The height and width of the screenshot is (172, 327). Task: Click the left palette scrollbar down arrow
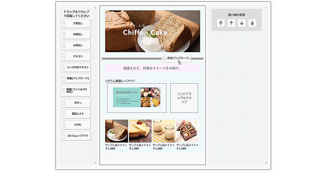[x=95, y=163]
